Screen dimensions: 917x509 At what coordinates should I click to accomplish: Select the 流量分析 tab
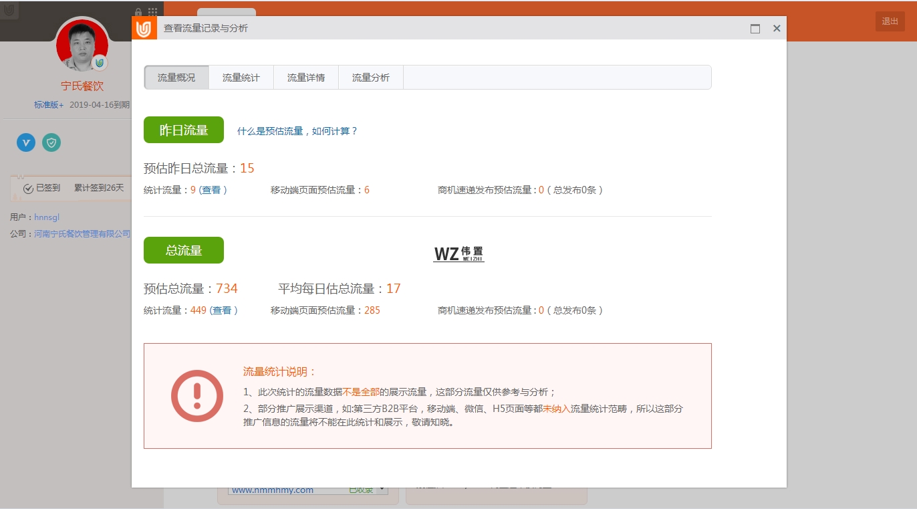pos(370,78)
